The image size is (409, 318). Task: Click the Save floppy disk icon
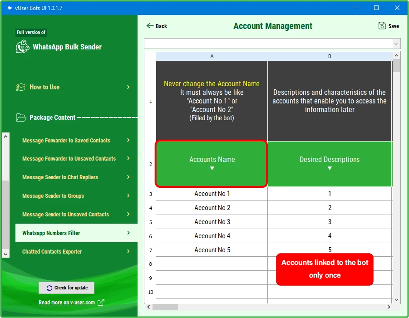(x=382, y=25)
